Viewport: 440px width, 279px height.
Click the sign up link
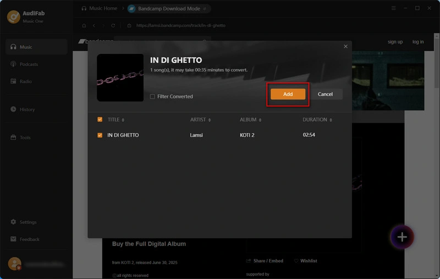click(x=395, y=42)
